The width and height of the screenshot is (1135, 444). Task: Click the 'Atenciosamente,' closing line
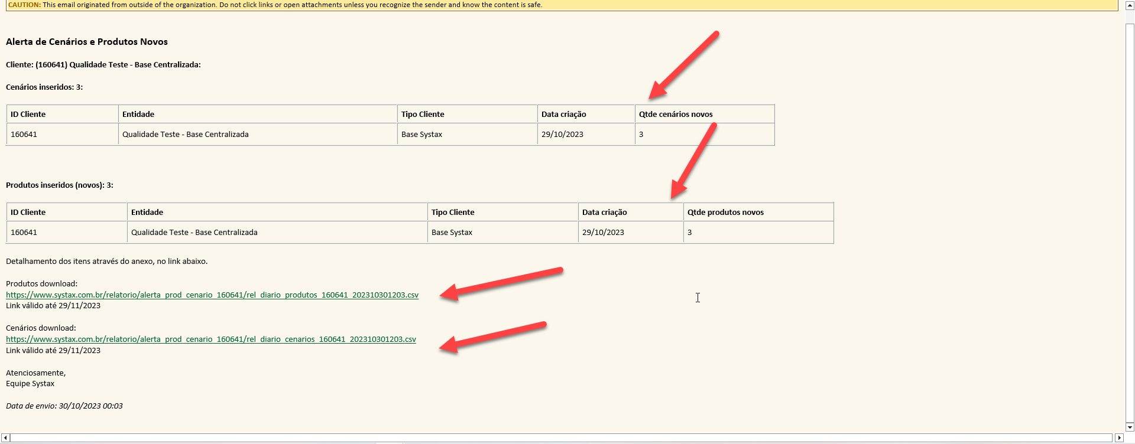point(35,373)
